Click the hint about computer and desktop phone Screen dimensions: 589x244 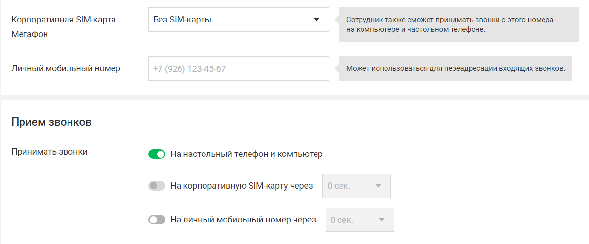click(450, 24)
